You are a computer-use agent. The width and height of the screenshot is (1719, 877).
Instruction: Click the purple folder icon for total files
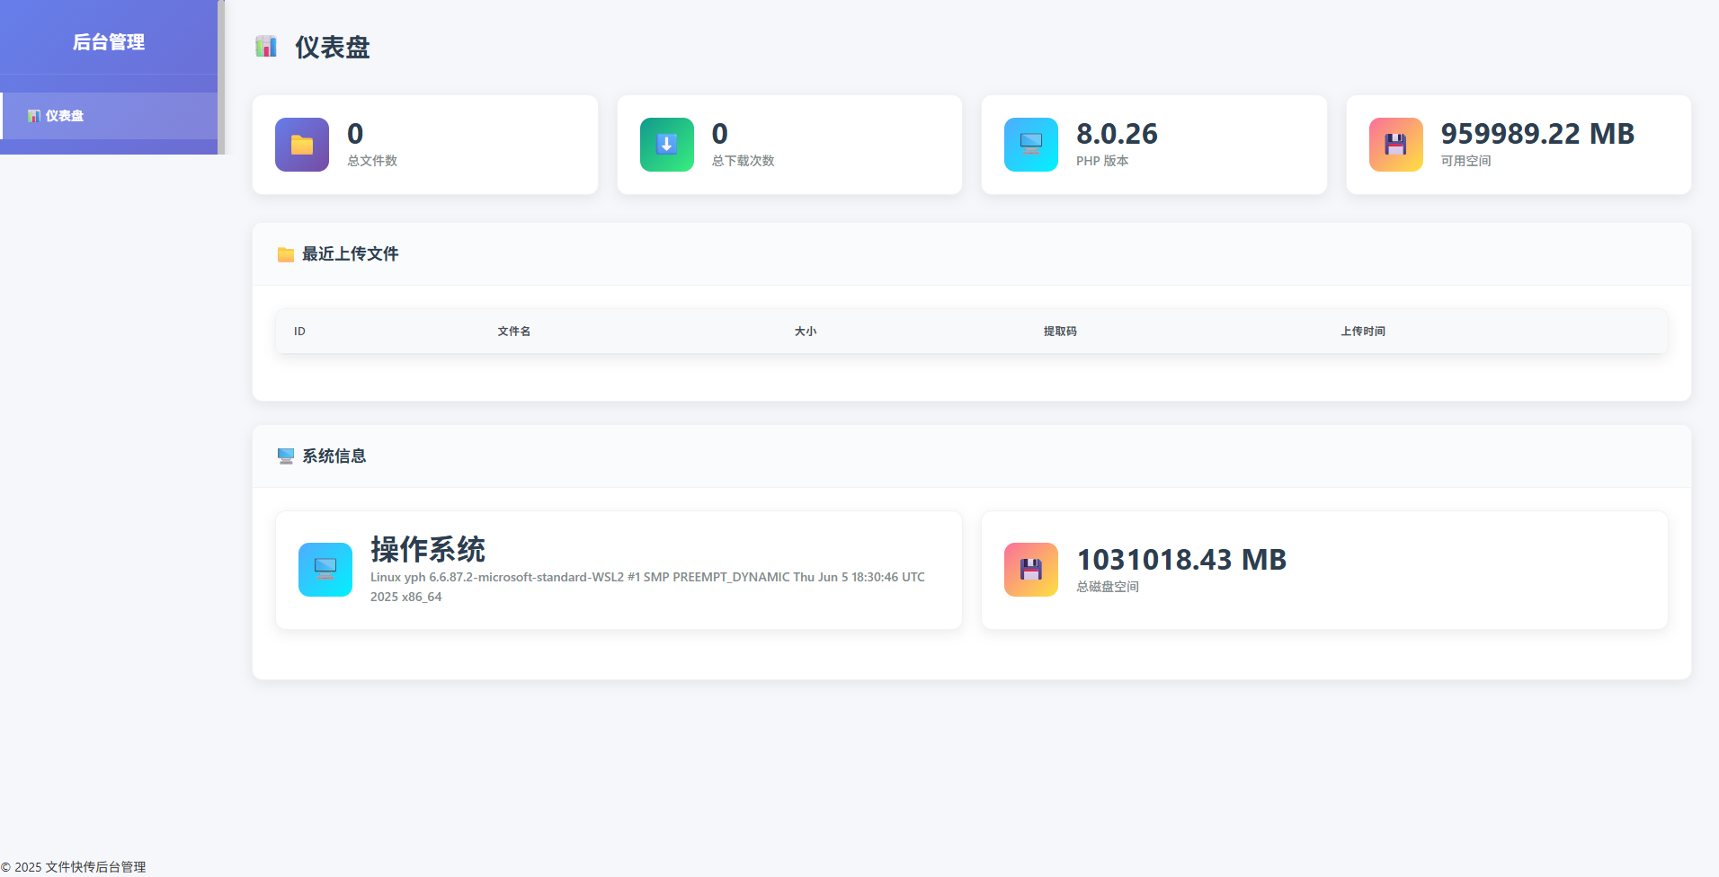[x=302, y=145]
